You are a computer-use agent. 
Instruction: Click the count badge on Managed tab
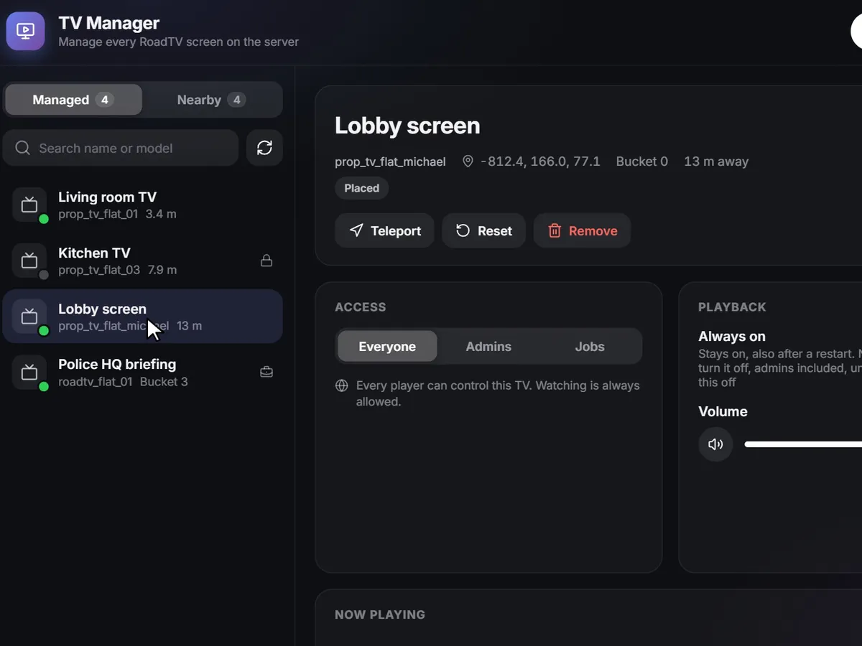point(105,100)
